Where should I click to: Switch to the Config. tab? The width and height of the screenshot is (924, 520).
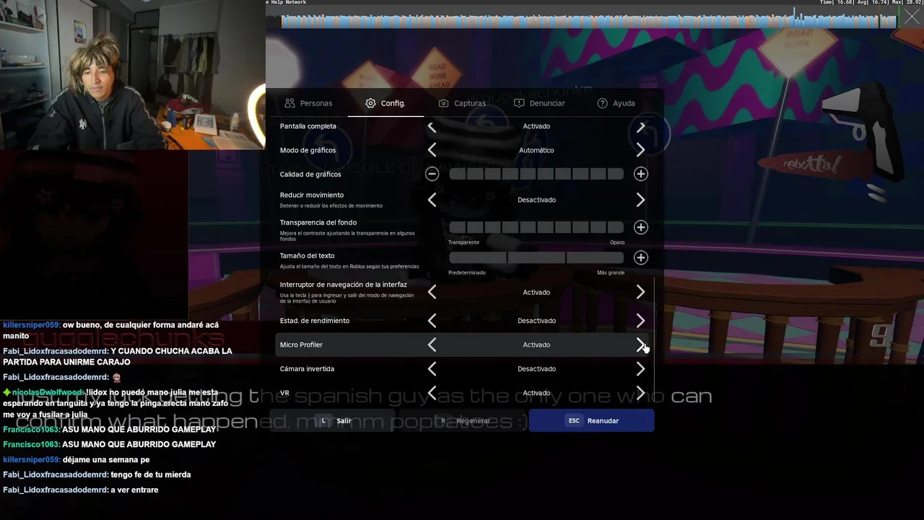385,103
